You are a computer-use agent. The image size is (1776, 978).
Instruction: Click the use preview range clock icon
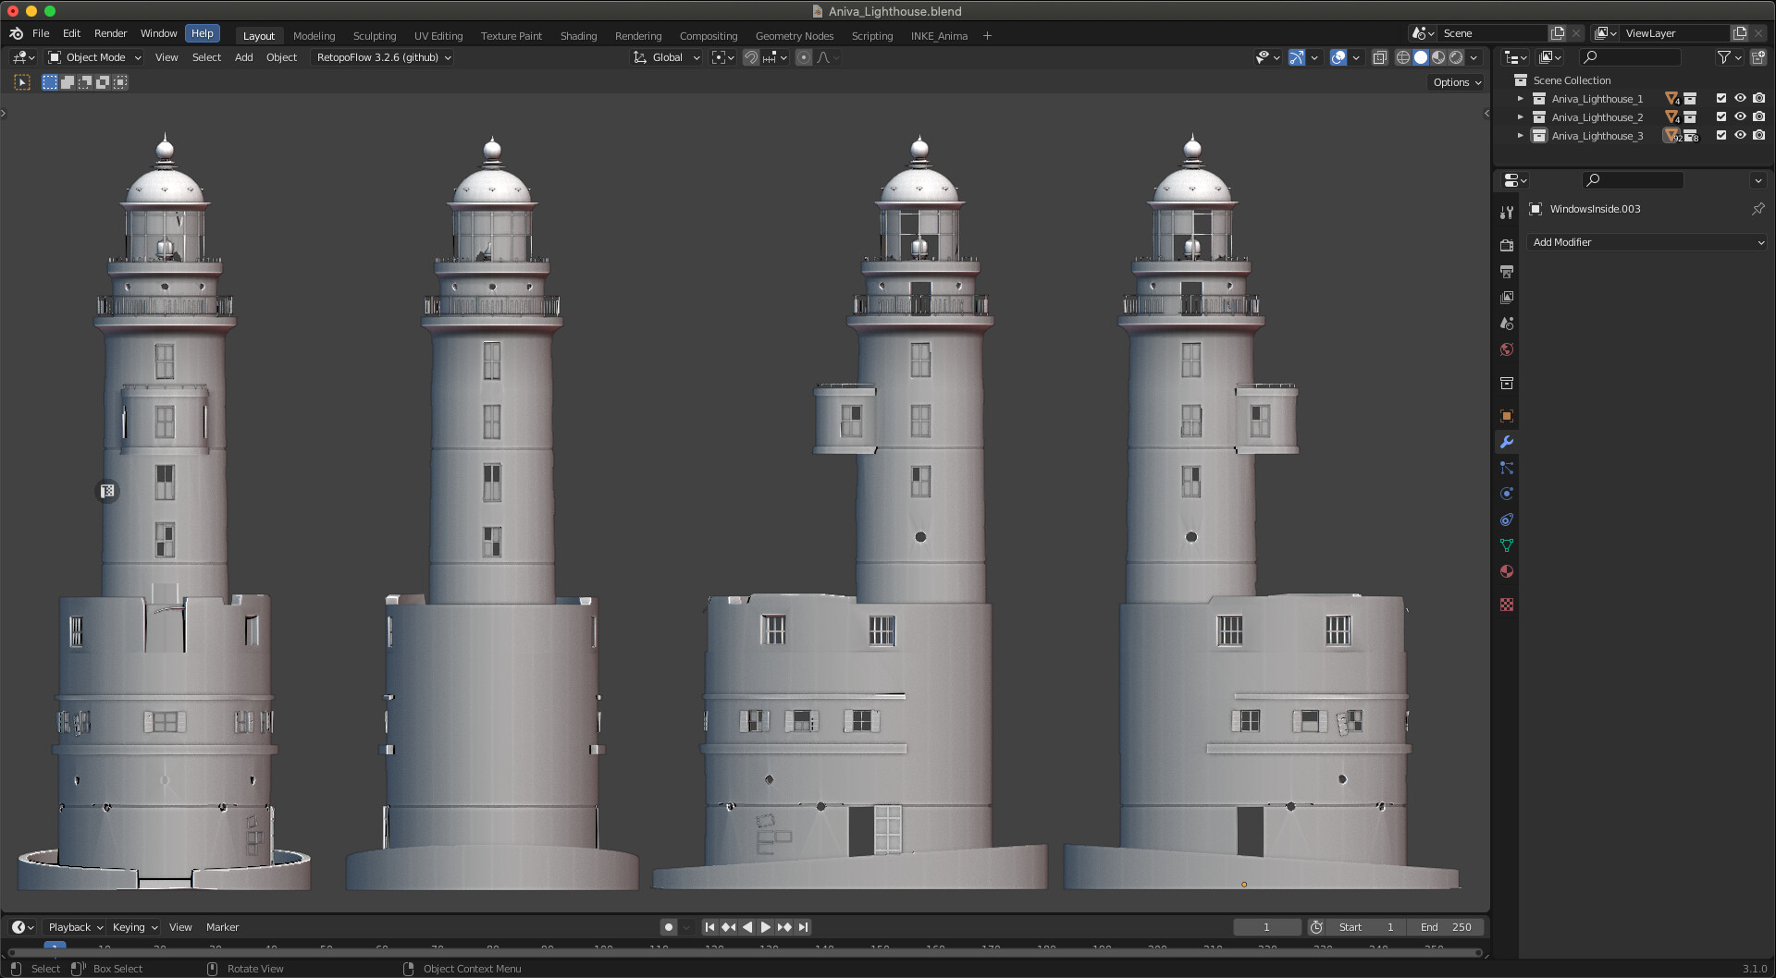pos(1316,927)
